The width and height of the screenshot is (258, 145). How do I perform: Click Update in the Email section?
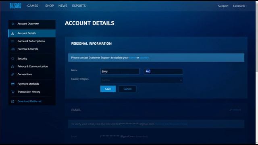tap(235, 110)
